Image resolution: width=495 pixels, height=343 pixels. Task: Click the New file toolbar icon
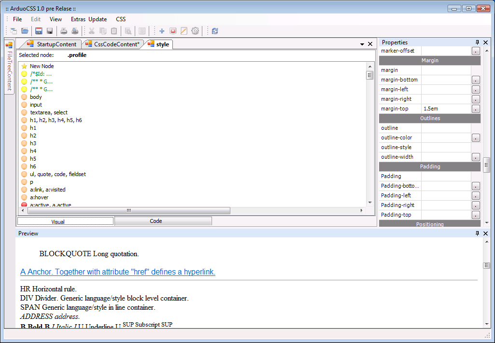[x=14, y=31]
